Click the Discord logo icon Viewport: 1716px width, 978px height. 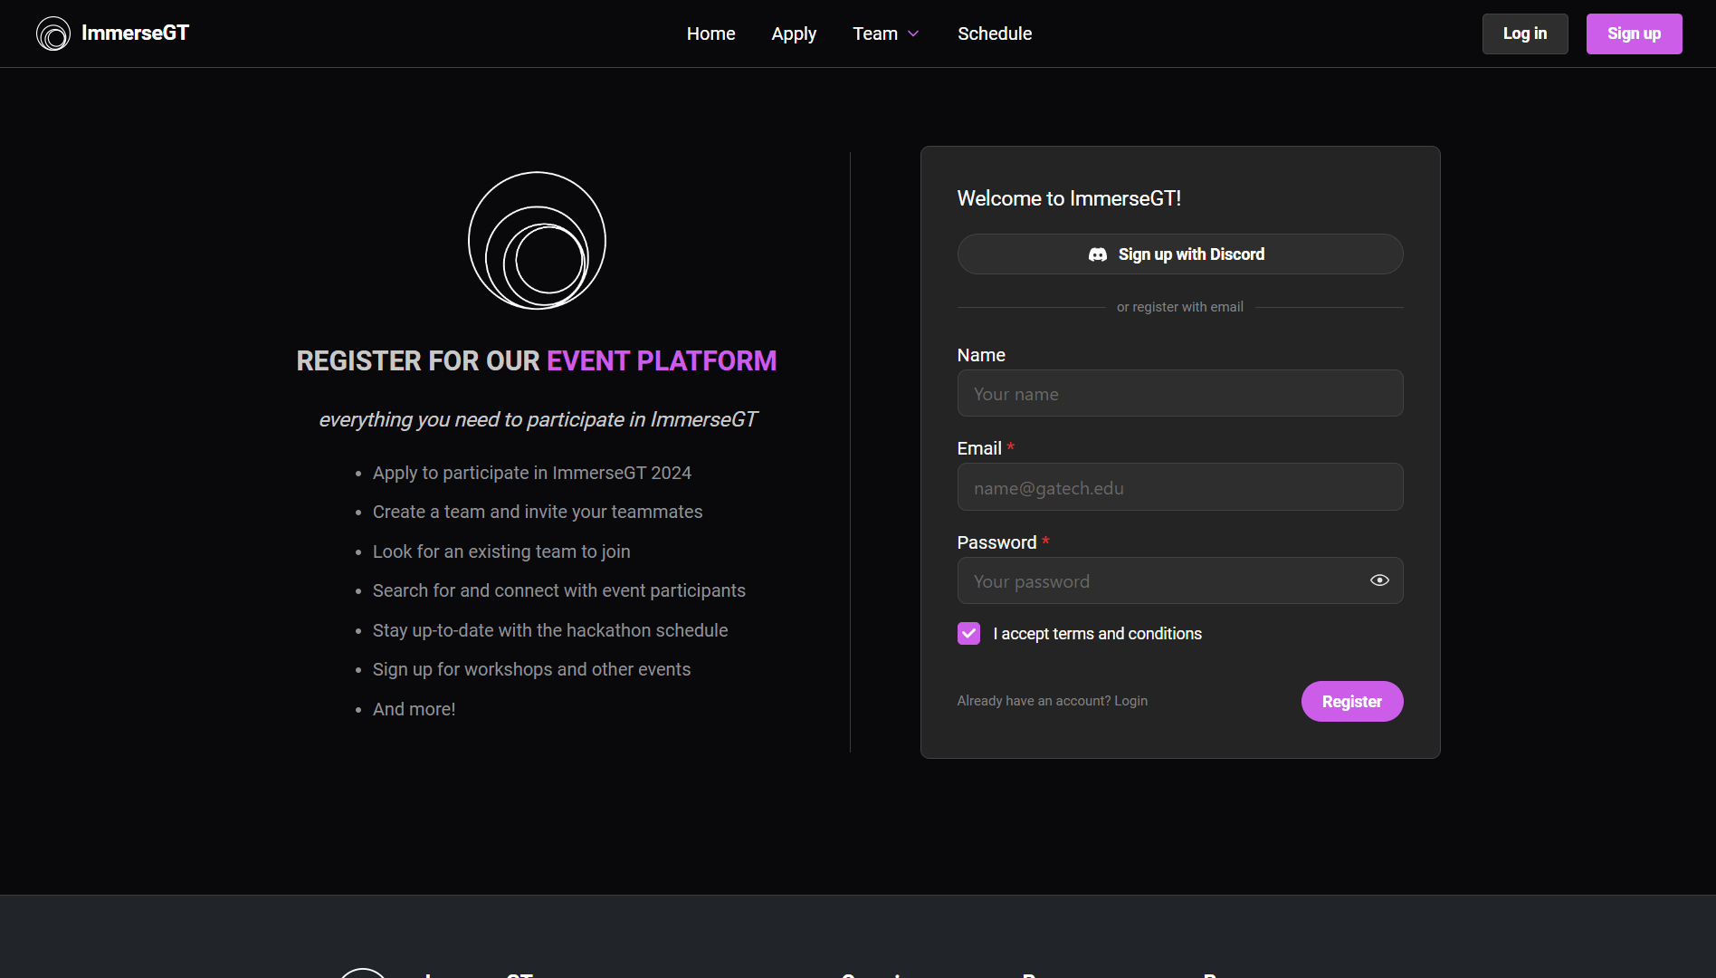1098,254
